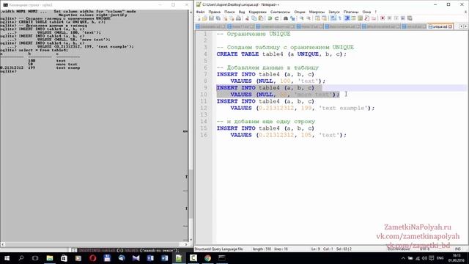Click the INS indicator in status bar
This screenshot has width=469, height=264.
[457, 249]
